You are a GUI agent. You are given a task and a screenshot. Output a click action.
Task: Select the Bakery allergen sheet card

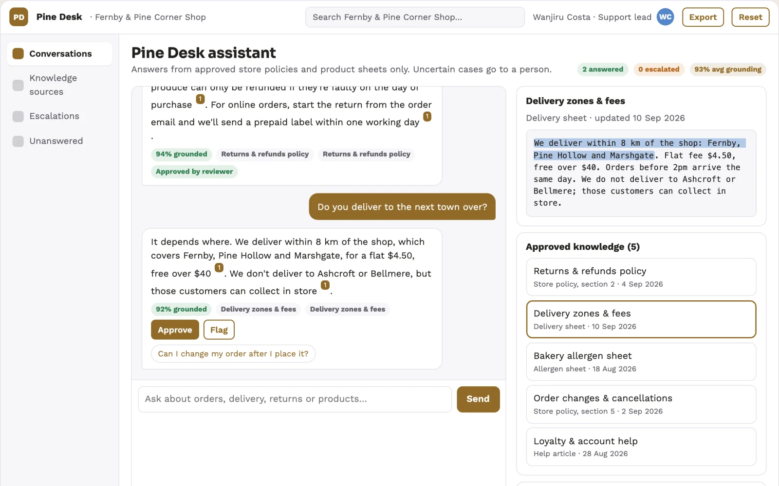pos(641,362)
